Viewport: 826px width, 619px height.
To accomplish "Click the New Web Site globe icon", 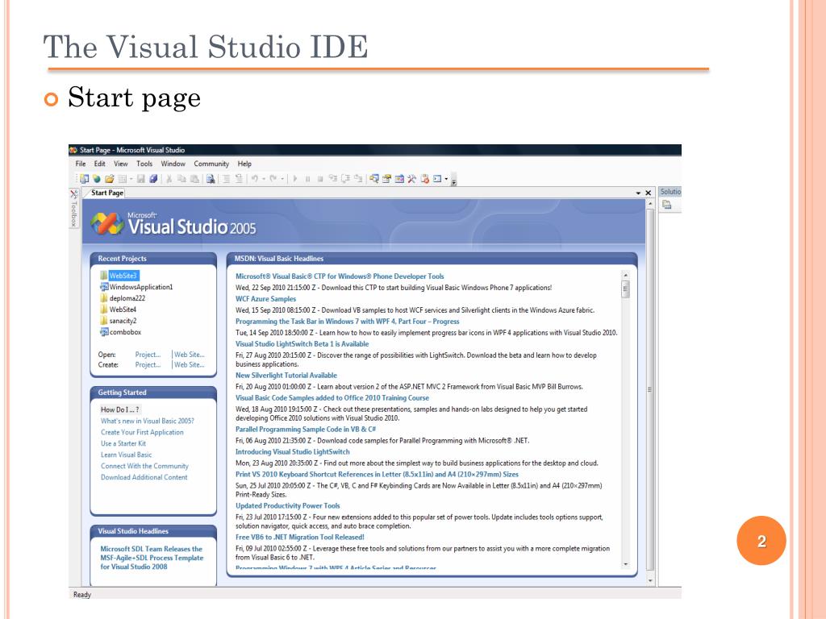I will pyautogui.click(x=97, y=179).
